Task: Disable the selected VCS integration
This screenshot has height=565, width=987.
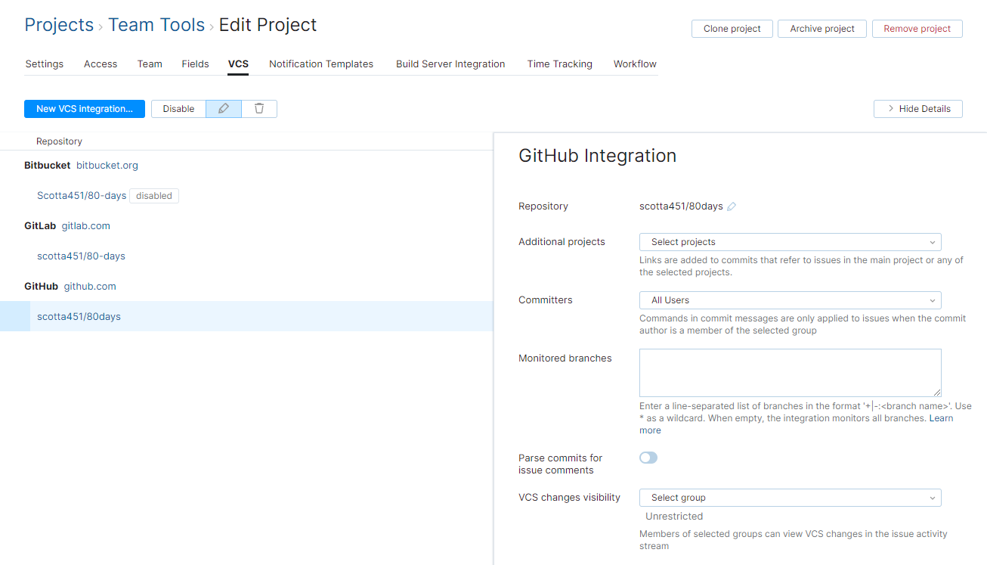Action: pos(178,108)
